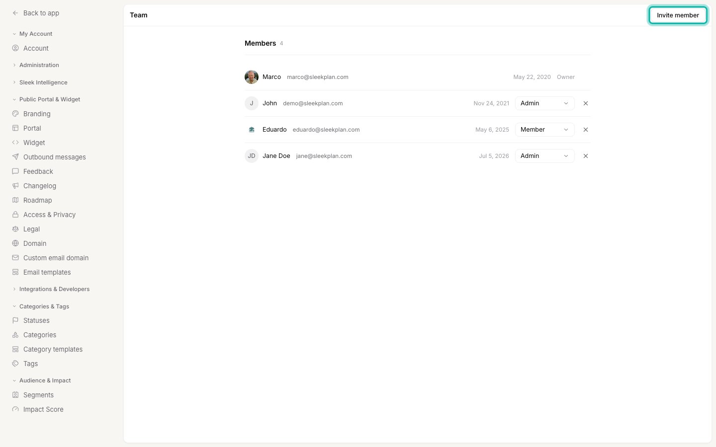The image size is (716, 447).
Task: Go to Outbound messages
Action: [55, 157]
